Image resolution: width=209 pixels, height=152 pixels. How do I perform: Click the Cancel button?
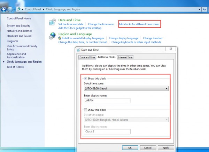point(148,148)
